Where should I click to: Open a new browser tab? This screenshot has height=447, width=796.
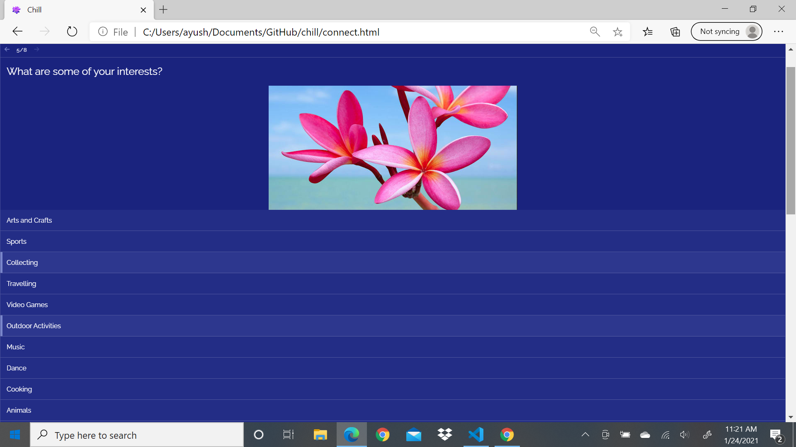[163, 10]
